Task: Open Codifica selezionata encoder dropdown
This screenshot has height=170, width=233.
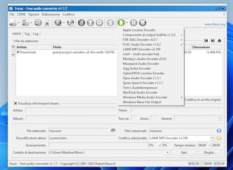Action: [212, 138]
